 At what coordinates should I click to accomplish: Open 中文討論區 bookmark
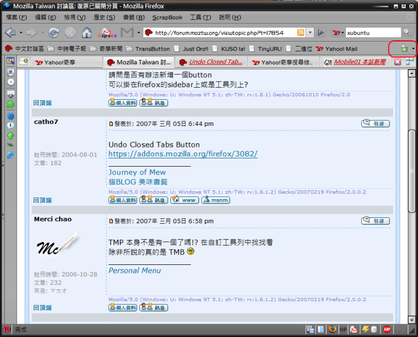point(25,49)
